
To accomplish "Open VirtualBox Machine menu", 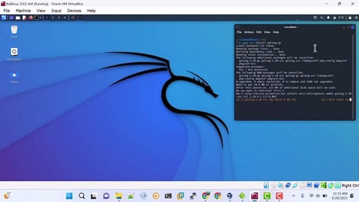I will click(23, 11).
